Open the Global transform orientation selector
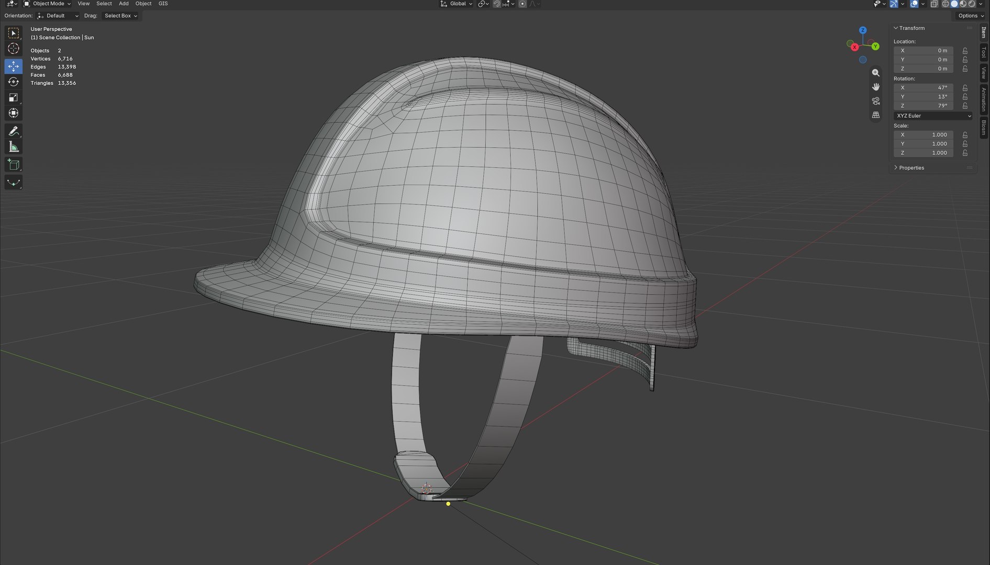 coord(457,4)
